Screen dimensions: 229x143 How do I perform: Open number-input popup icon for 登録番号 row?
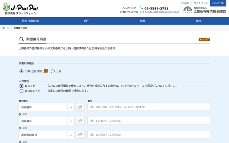80,121
